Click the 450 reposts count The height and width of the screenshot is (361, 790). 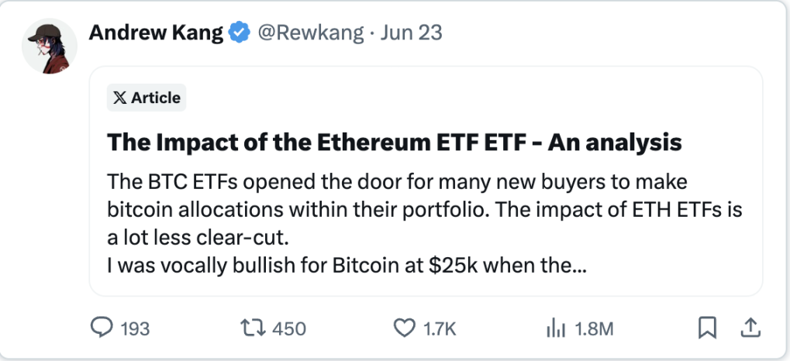point(289,329)
